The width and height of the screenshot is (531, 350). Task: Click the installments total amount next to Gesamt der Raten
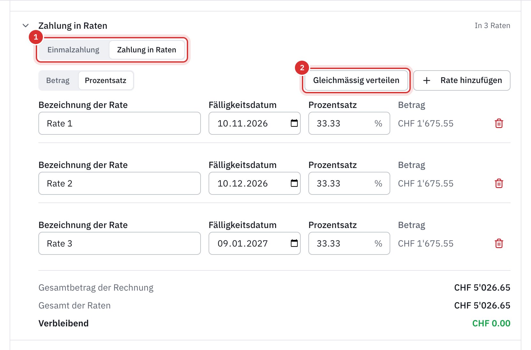[482, 306]
